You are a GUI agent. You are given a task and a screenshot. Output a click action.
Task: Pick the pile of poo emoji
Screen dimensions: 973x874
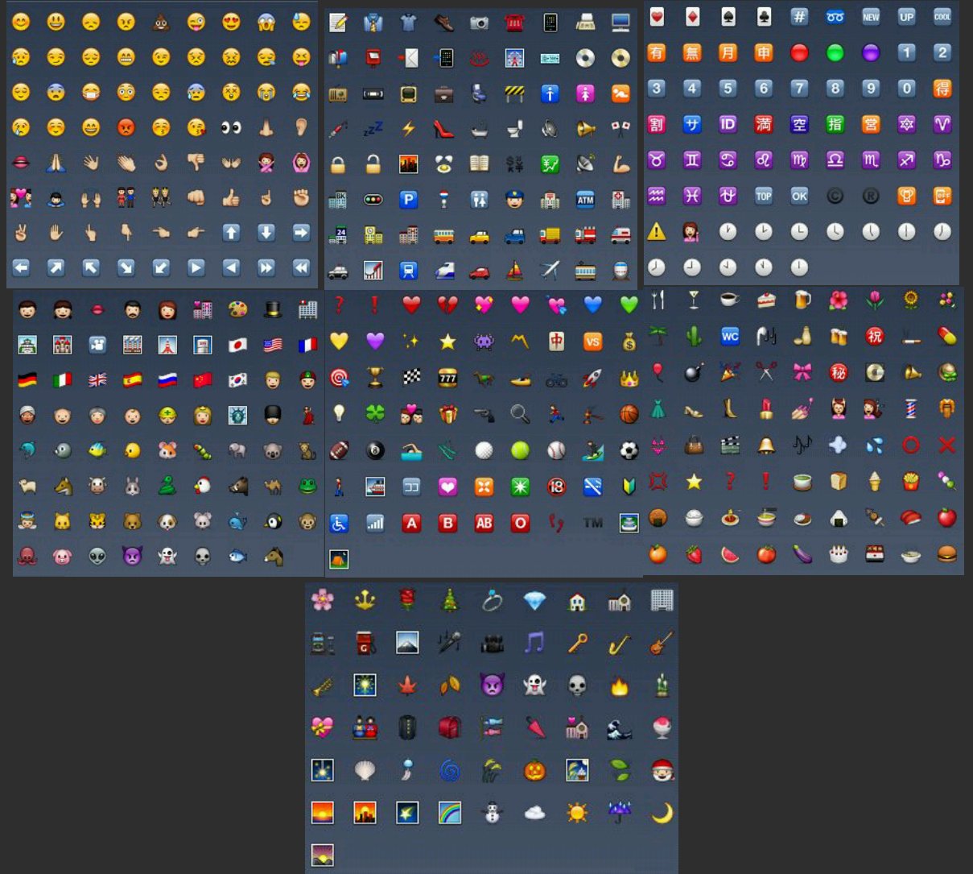tap(161, 22)
